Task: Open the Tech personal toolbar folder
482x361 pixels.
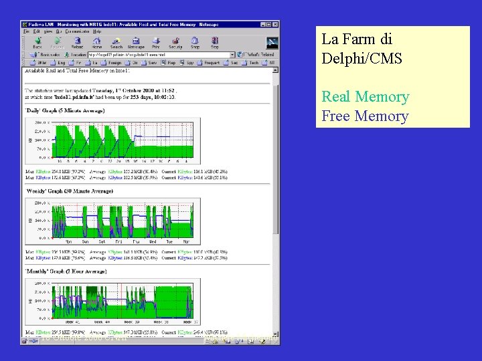Action: point(250,63)
